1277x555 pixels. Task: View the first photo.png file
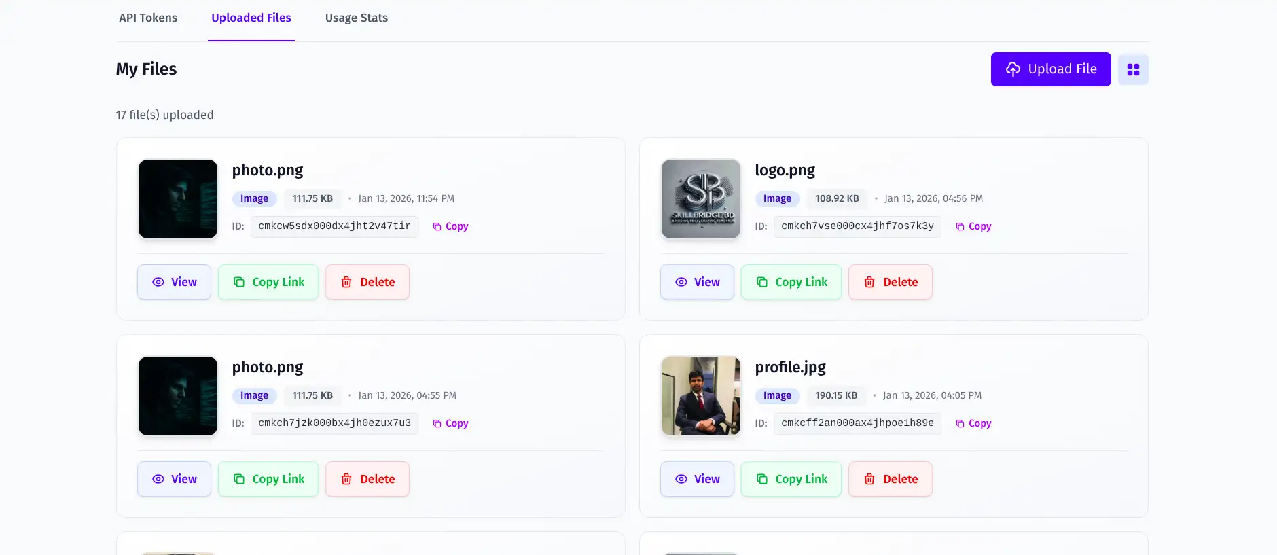coord(174,282)
